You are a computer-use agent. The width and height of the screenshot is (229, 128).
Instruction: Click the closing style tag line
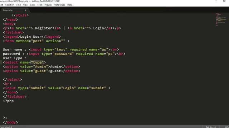tap(20, 15)
